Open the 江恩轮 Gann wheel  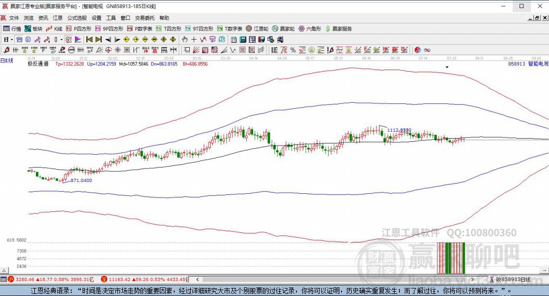[x=257, y=29]
